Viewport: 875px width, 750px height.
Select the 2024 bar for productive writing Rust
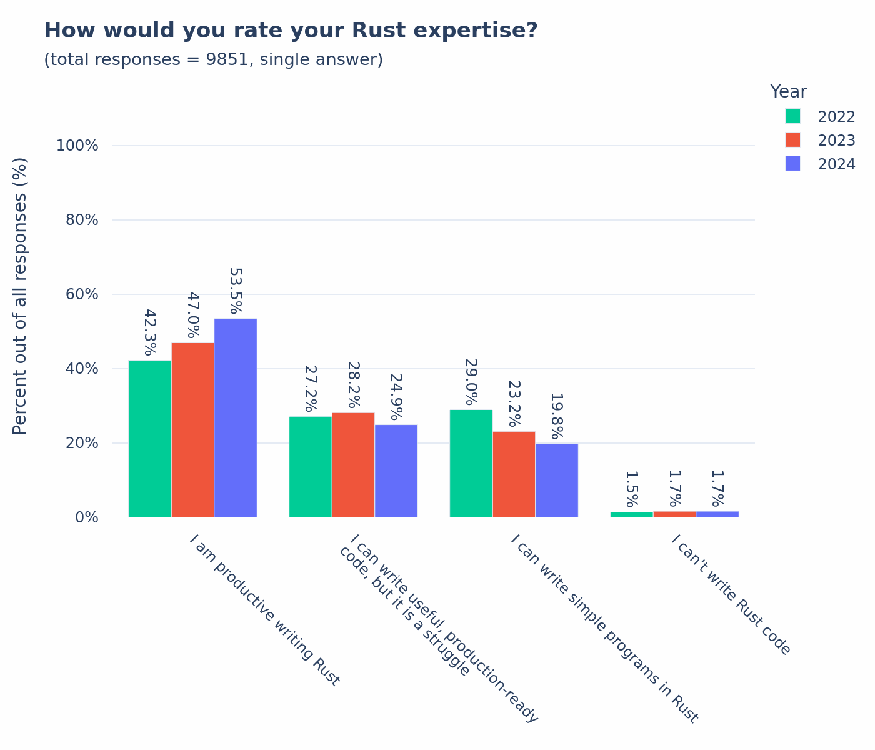236,417
